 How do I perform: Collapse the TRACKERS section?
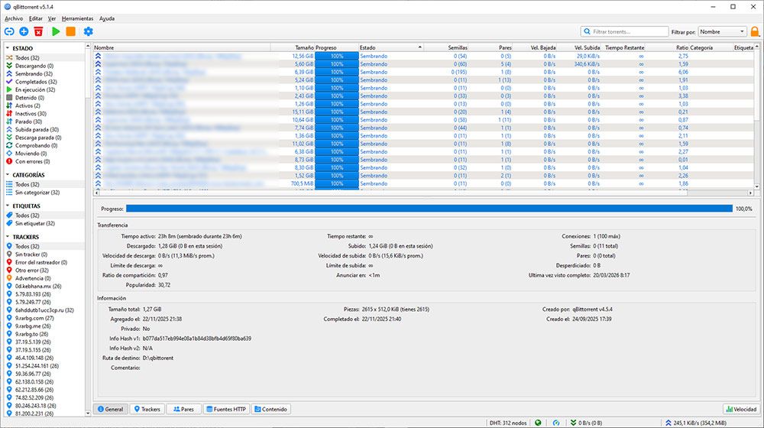[x=8, y=236]
